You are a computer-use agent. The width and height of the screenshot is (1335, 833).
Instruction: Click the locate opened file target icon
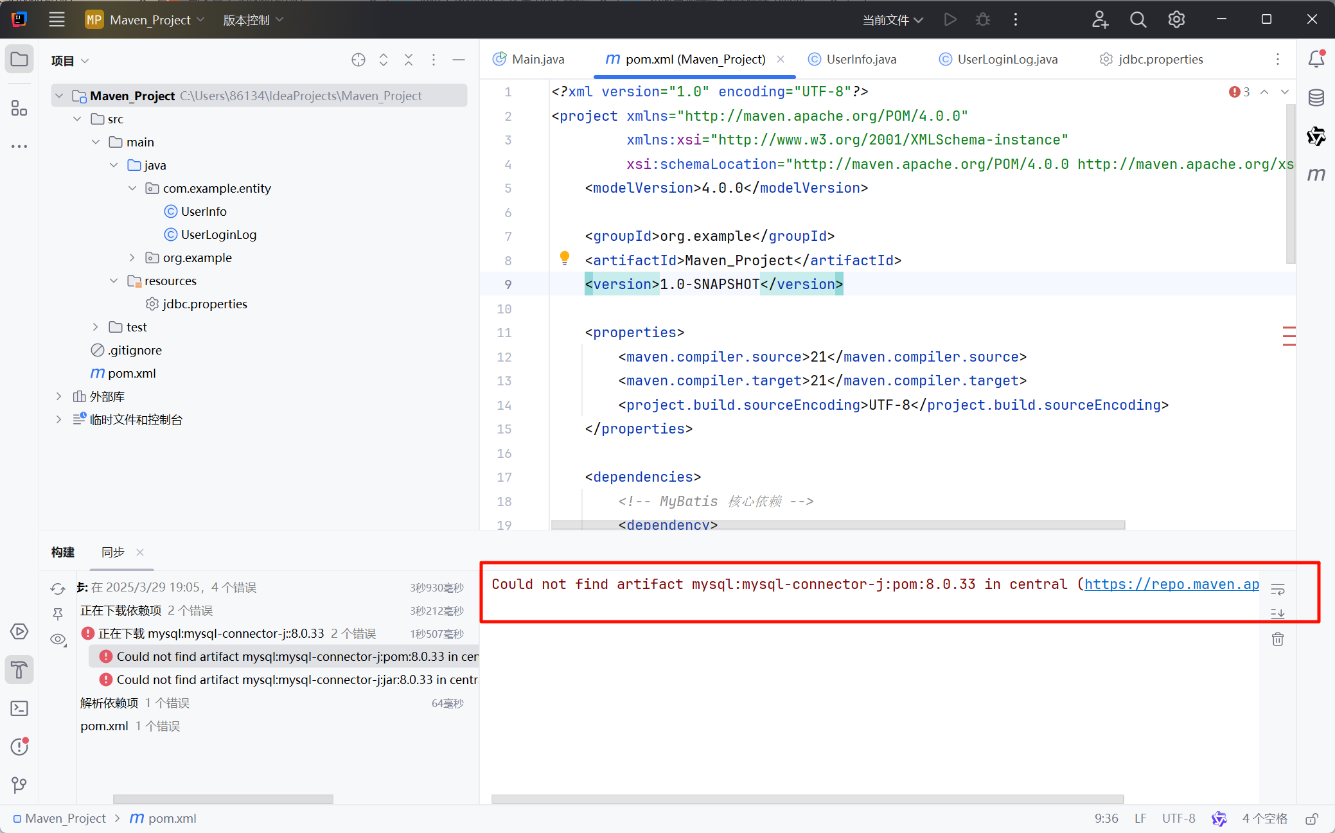pos(358,60)
